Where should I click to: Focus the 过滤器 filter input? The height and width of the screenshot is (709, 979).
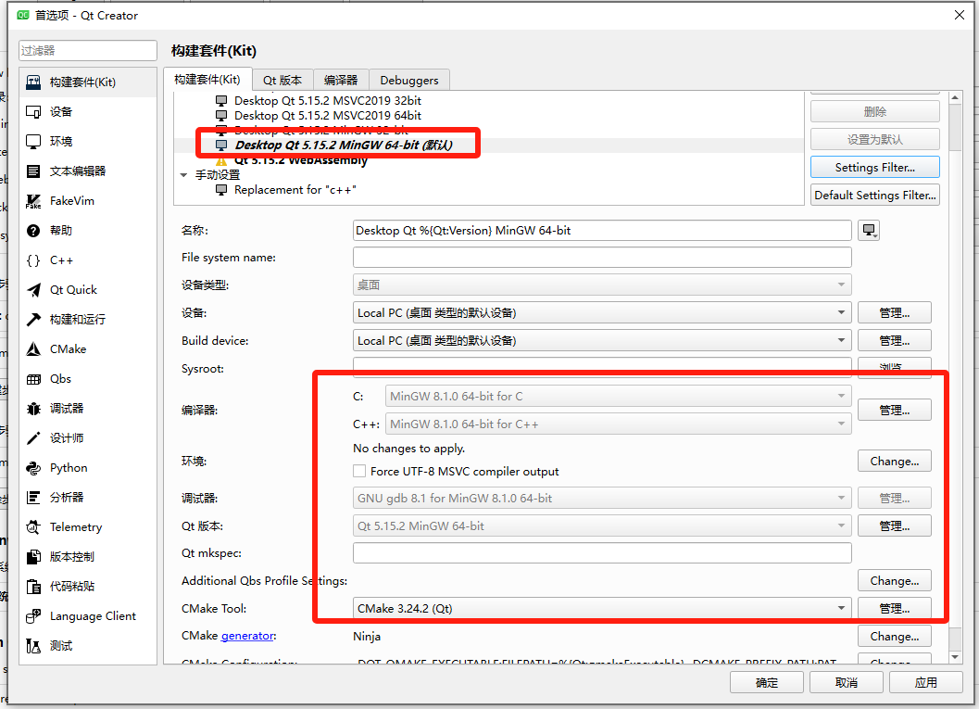pos(87,51)
